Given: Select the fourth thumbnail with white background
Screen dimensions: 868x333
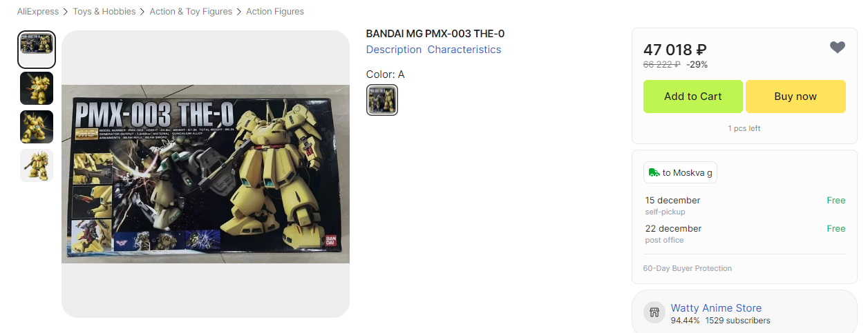Looking at the screenshot, I should click(37, 165).
